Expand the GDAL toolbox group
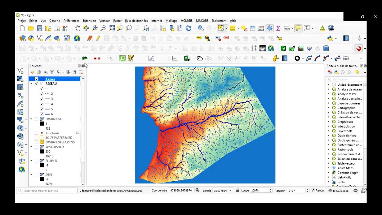This screenshot has height=215, width=382. click(329, 182)
